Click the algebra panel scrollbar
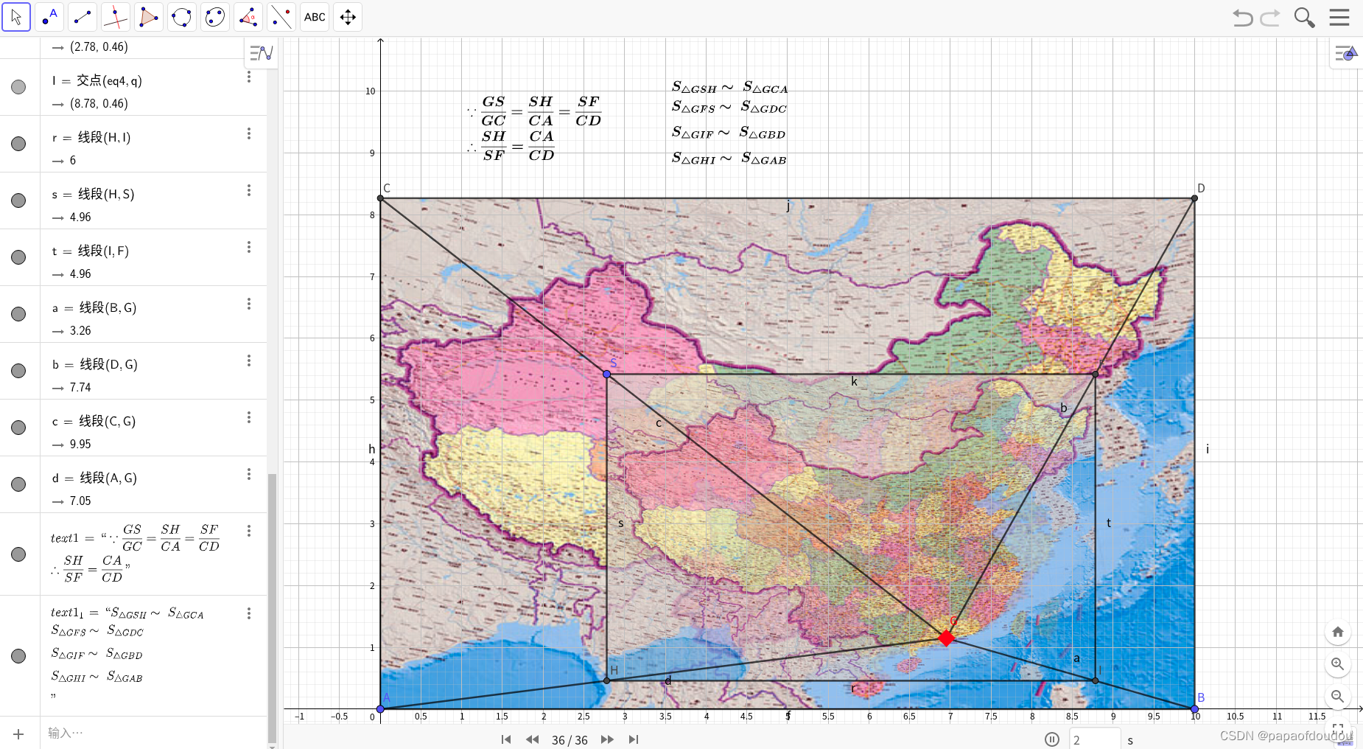 coord(272,607)
